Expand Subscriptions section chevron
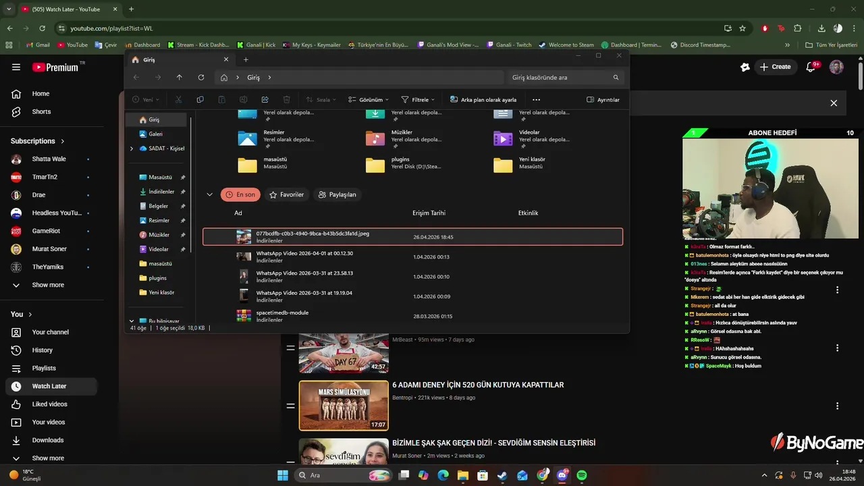 pos(63,141)
